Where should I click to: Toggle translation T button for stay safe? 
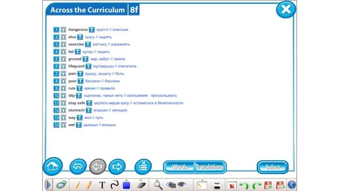[x=89, y=103]
